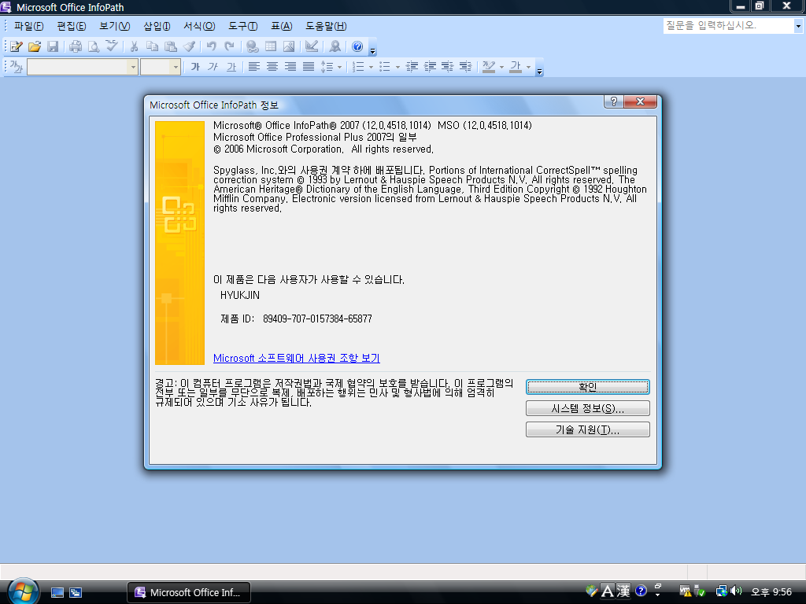This screenshot has height=604, width=806.
Task: Click the Increase Indent icon
Action: tap(430, 67)
